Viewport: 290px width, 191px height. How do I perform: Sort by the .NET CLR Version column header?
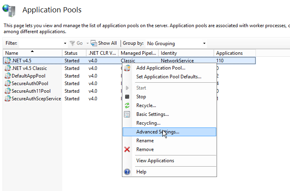tap(102, 53)
